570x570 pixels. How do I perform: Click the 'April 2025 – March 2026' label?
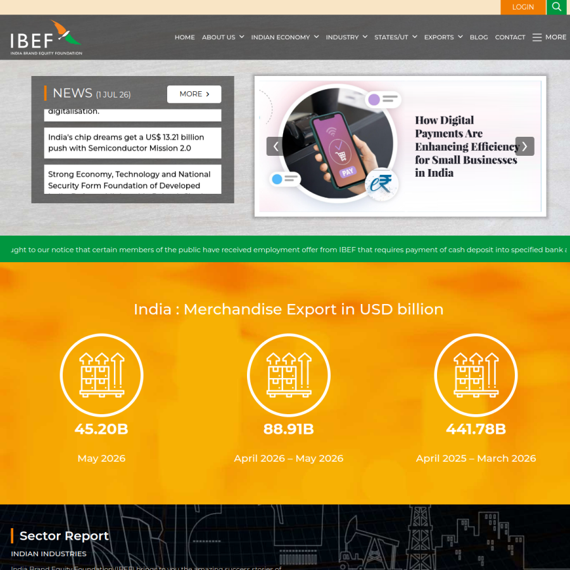(476, 458)
